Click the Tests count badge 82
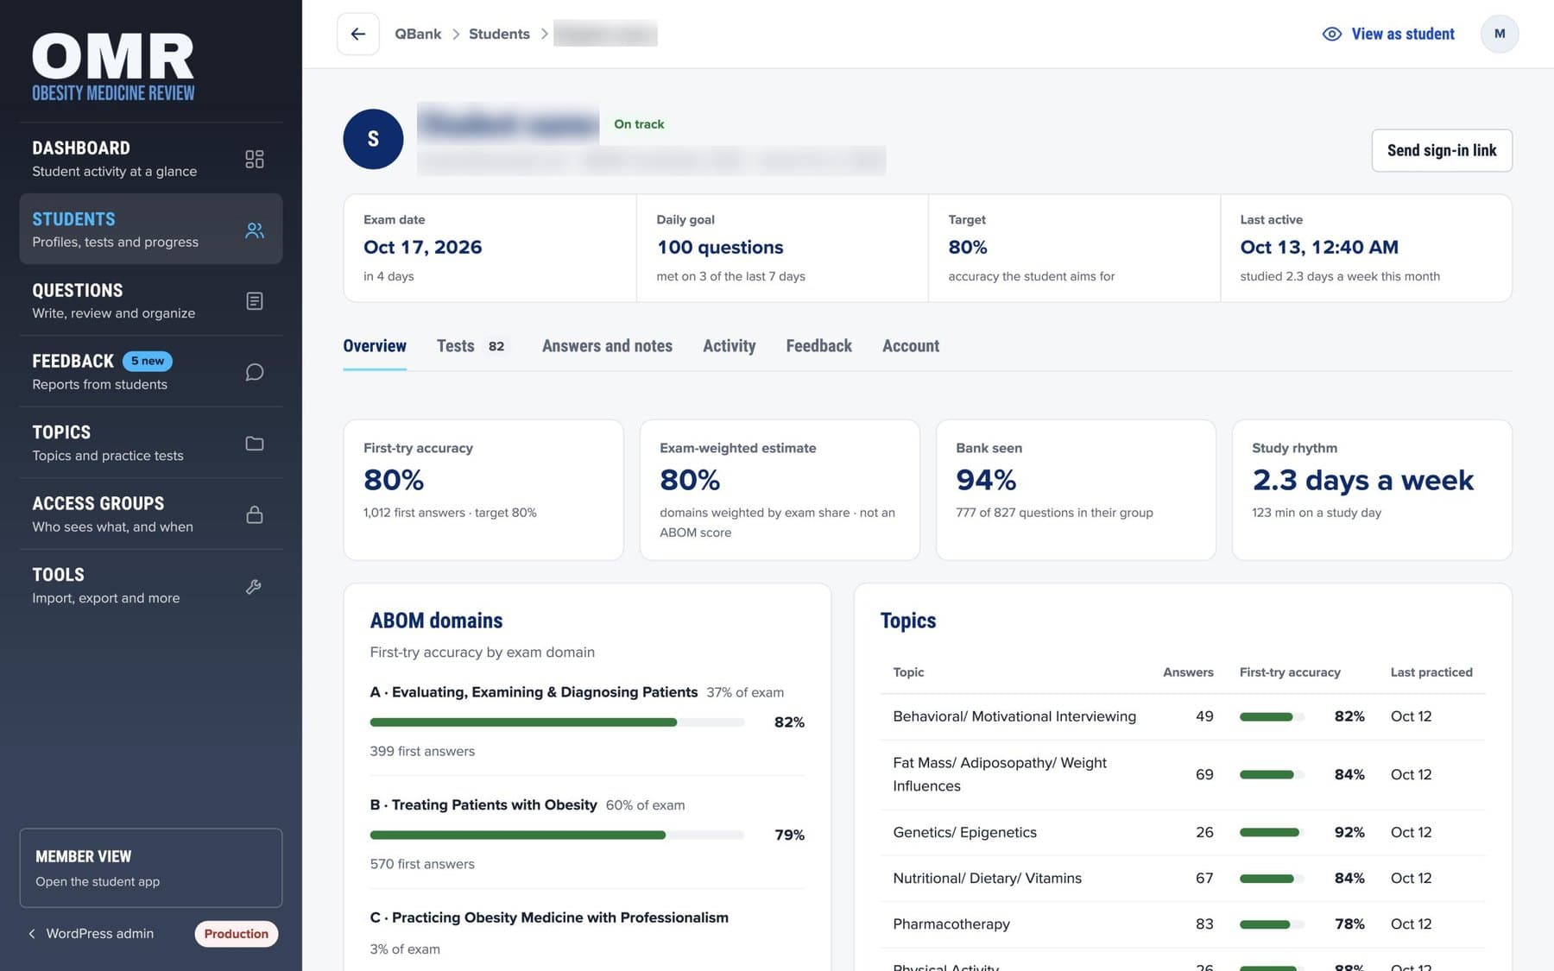The width and height of the screenshot is (1554, 971). (x=496, y=346)
